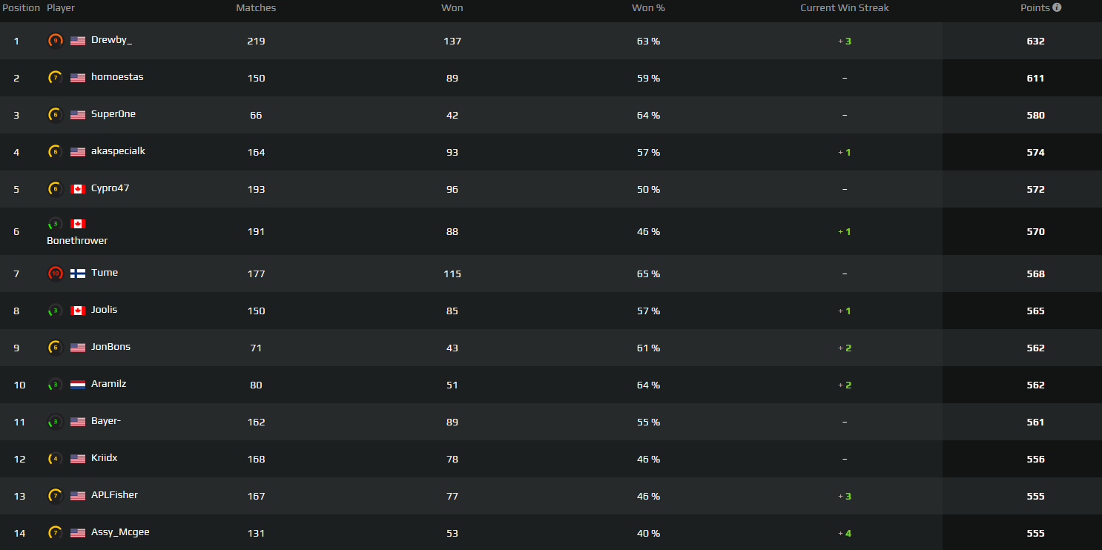Click the Matches column header
This screenshot has width=1102, height=550.
pyautogui.click(x=256, y=7)
